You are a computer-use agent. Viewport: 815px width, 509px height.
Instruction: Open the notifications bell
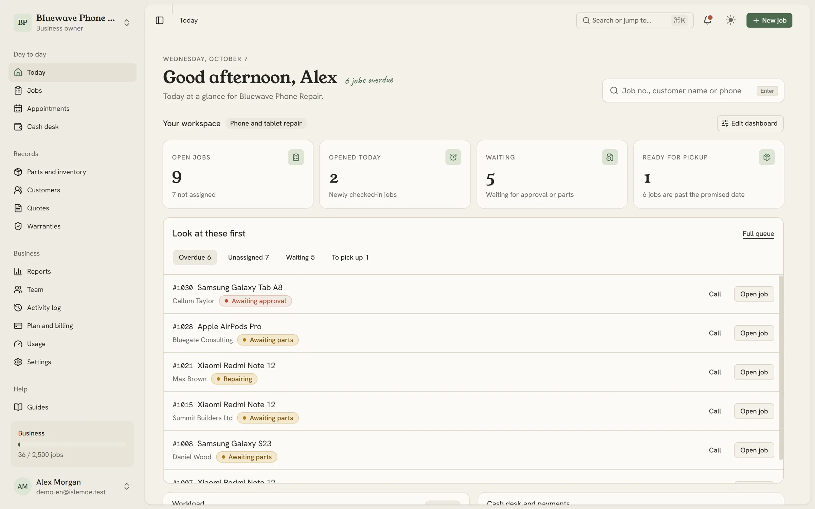coord(707,20)
